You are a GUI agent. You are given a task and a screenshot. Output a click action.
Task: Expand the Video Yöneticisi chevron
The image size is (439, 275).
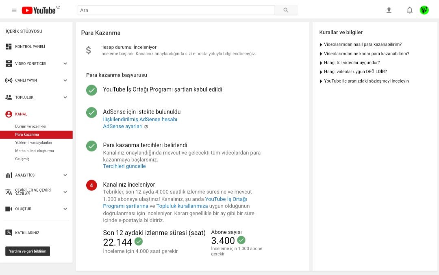65,63
